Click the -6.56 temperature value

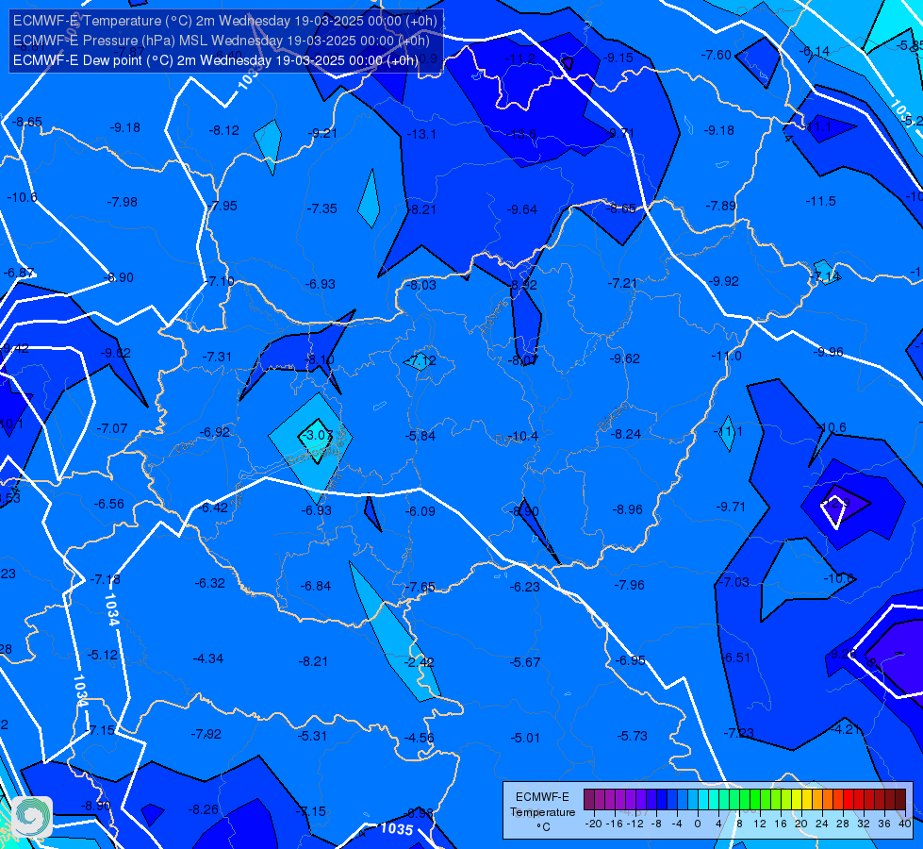pyautogui.click(x=109, y=505)
